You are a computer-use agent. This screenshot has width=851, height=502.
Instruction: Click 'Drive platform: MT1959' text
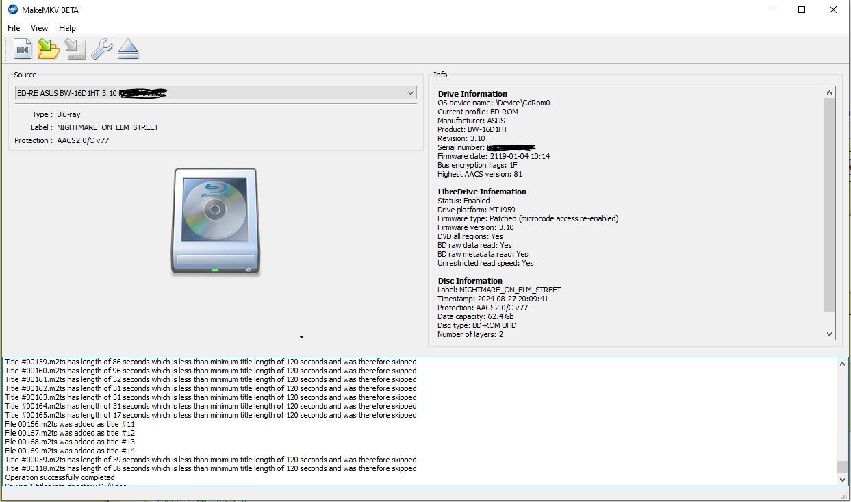coord(477,210)
